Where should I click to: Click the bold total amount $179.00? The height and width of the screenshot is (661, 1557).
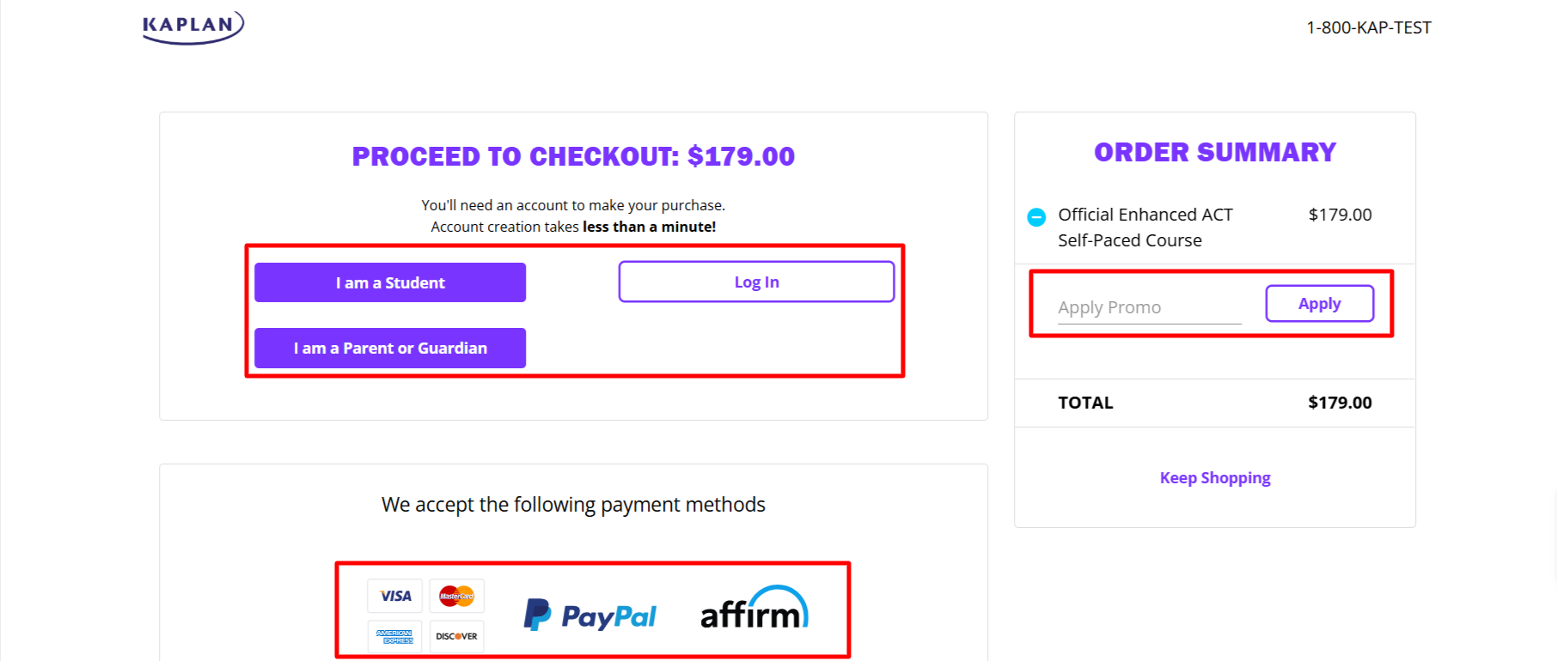click(1340, 403)
